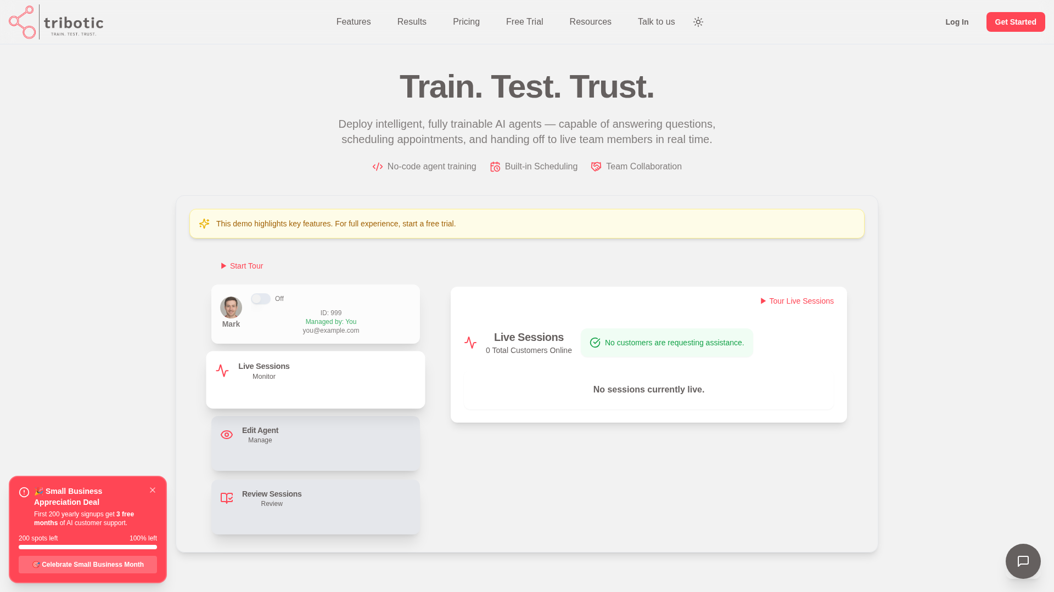Toggle Mark's agent on/off switch
This screenshot has width=1054, height=592.
point(261,299)
